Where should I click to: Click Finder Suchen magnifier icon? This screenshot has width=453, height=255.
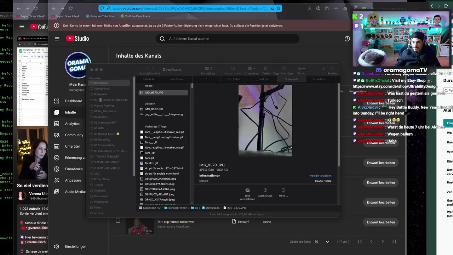[x=332, y=68]
